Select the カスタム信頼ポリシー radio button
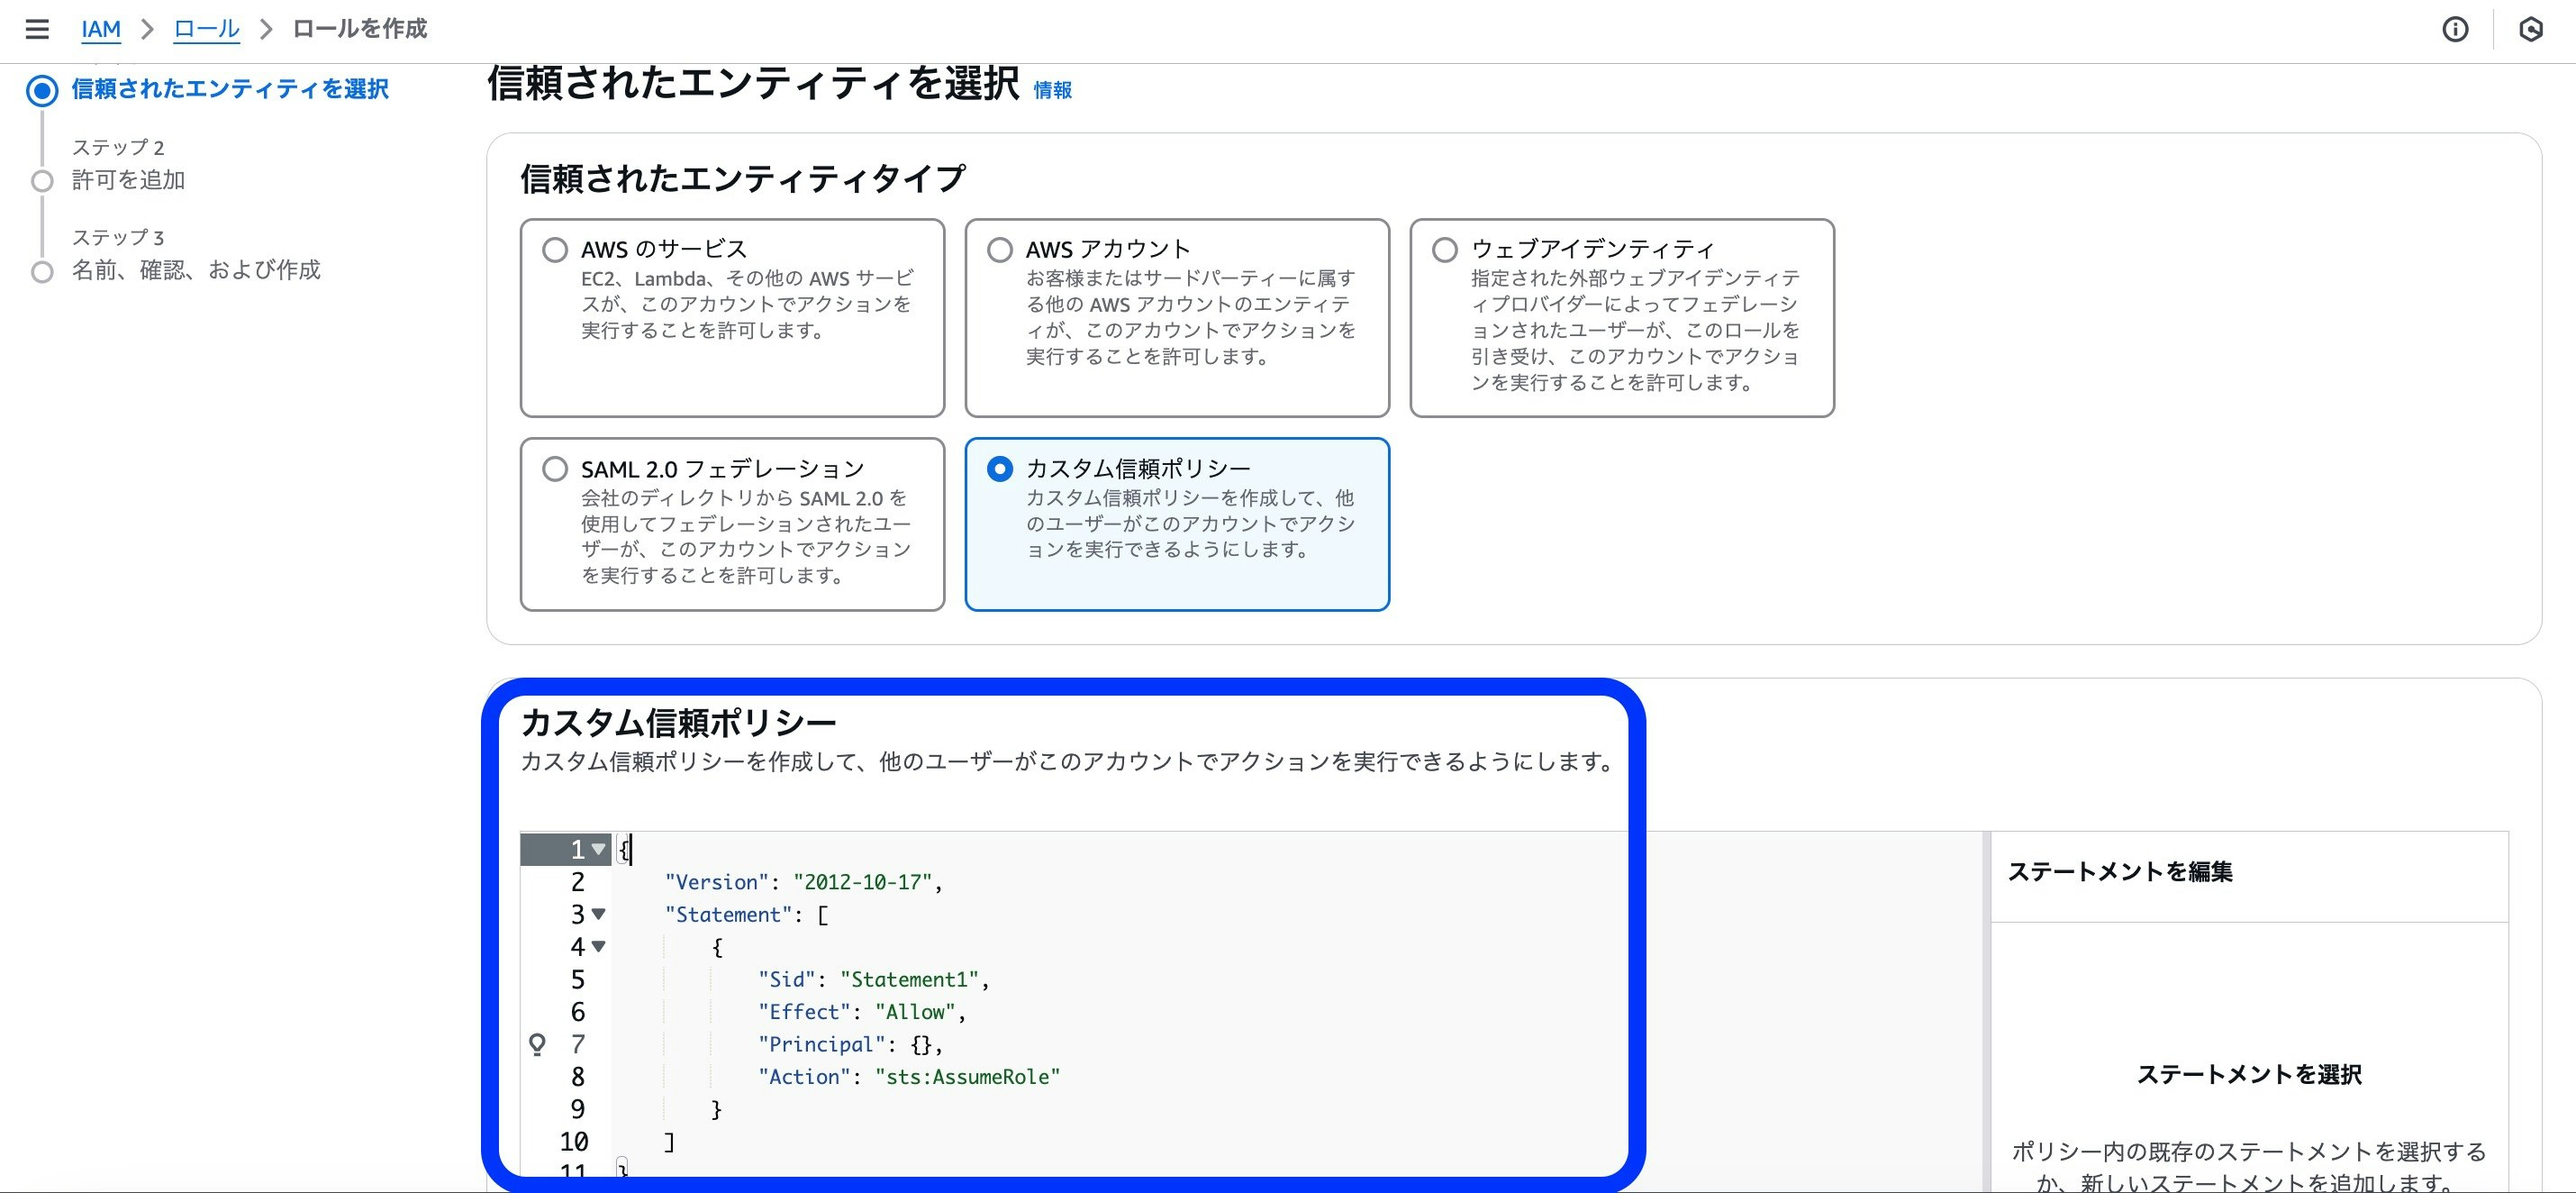This screenshot has width=2576, height=1193. pos(1000,468)
